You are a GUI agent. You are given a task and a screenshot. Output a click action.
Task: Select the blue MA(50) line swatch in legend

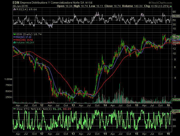point(14,37)
